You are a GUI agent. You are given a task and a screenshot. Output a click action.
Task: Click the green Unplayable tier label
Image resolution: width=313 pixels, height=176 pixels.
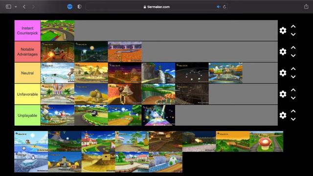click(x=27, y=115)
